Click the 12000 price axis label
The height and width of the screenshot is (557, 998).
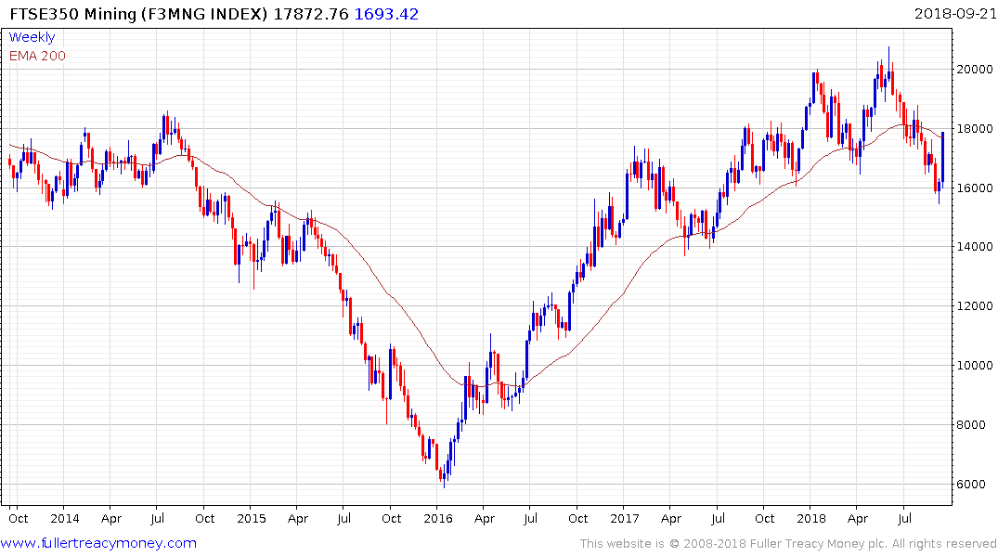click(977, 306)
